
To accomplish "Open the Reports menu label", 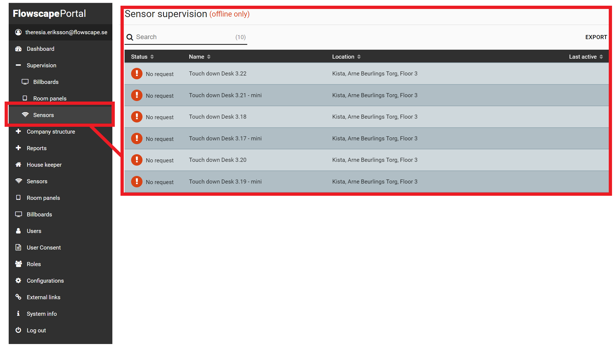I will 37,148.
